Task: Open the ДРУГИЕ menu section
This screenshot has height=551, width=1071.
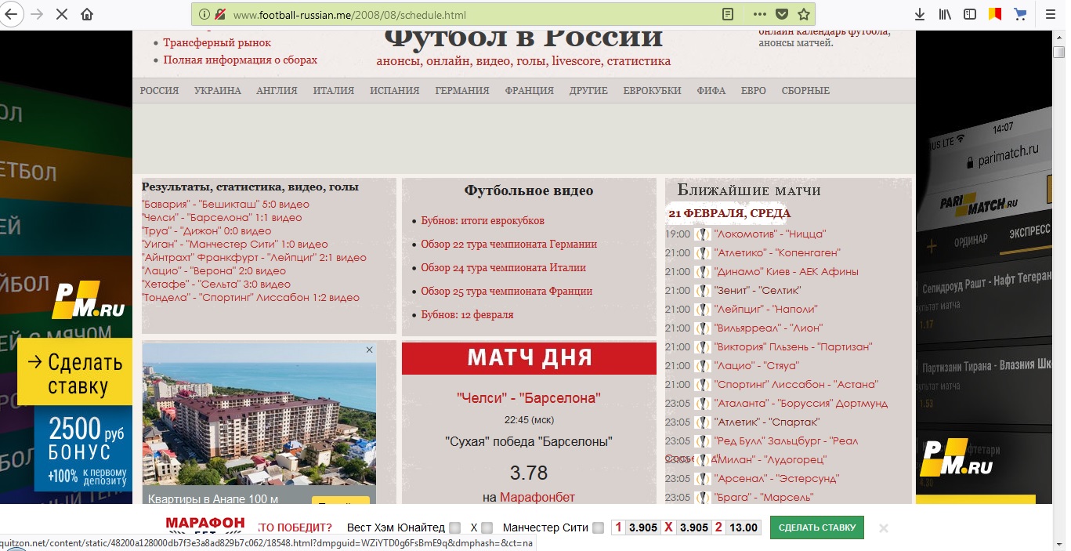Action: tap(588, 91)
